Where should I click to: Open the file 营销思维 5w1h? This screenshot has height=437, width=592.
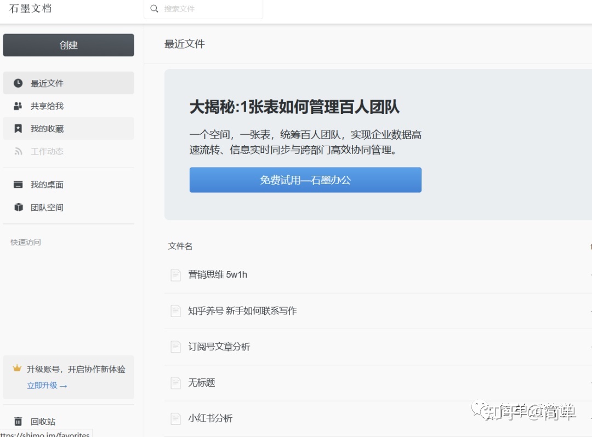tap(218, 274)
